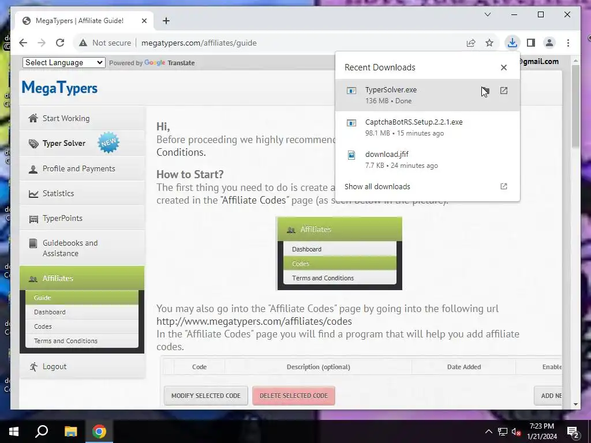Select the download.jfif entry
Screen dimensions: 591x443
[428, 159]
